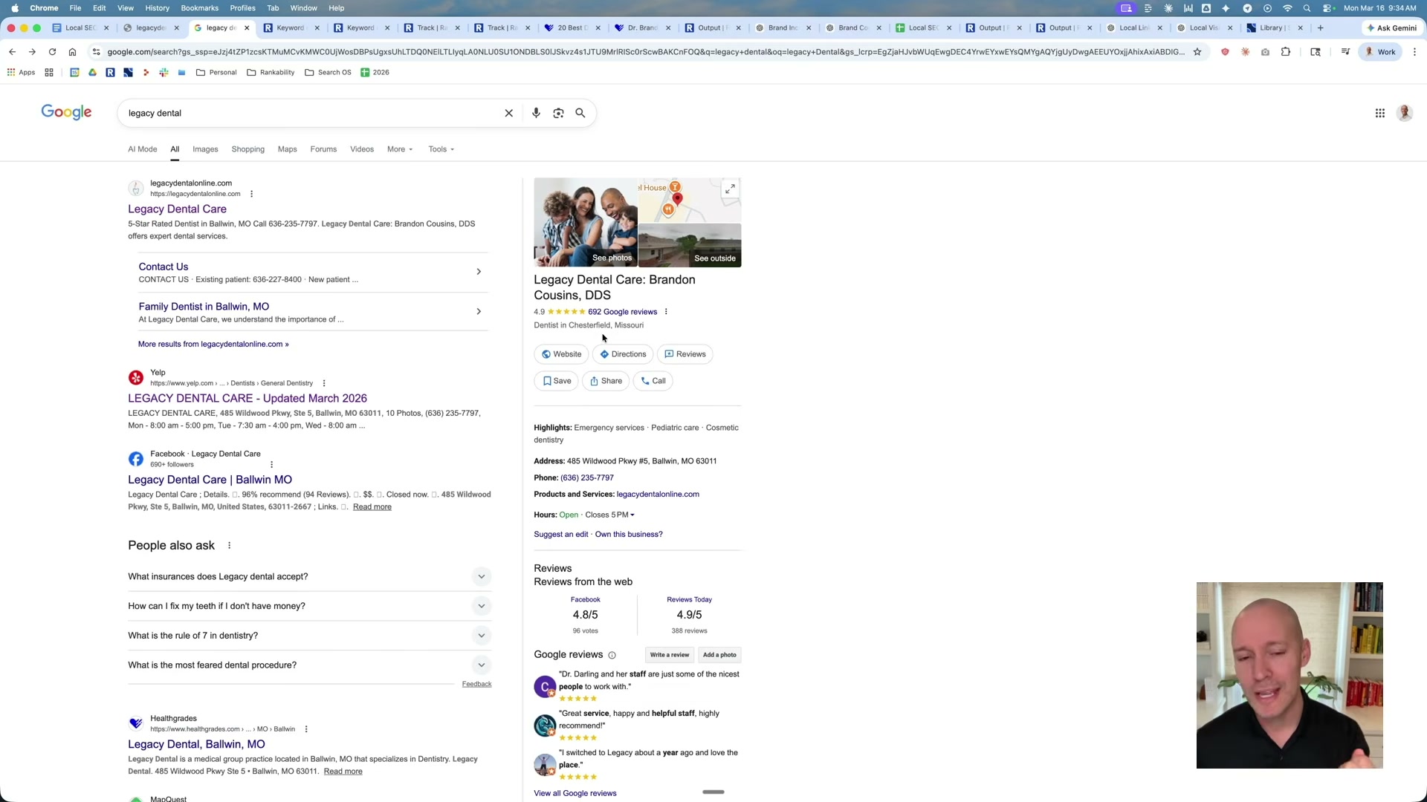Open the options dots next to legacydentalonline.com result
The image size is (1427, 802).
(251, 194)
